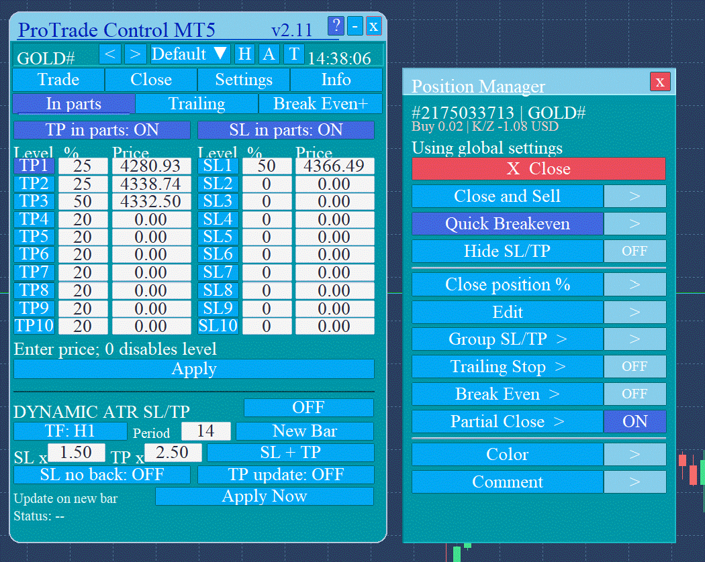Toggle Break Even OFF switch
The image size is (705, 562).
(634, 394)
